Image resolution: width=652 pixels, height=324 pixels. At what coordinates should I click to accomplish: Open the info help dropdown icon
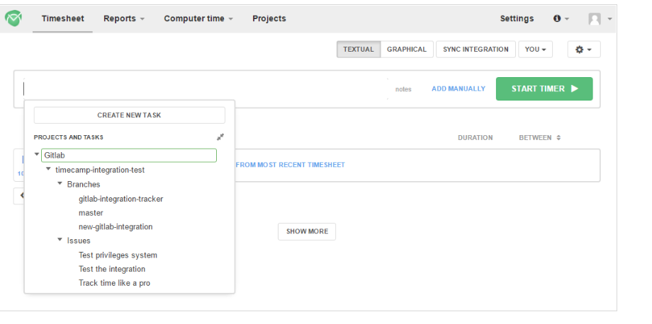pos(561,18)
